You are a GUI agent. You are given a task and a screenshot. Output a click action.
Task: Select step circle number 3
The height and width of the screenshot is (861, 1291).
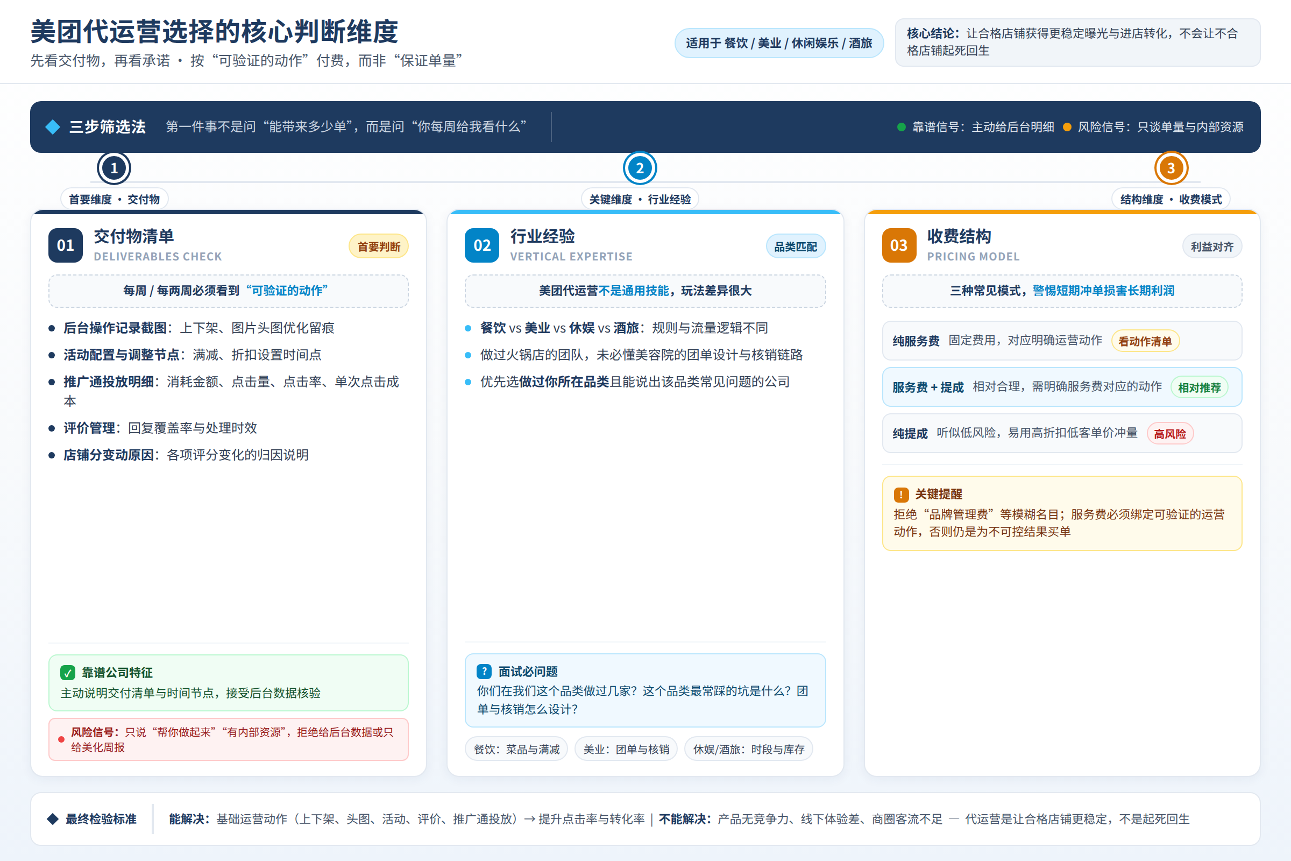point(1171,168)
